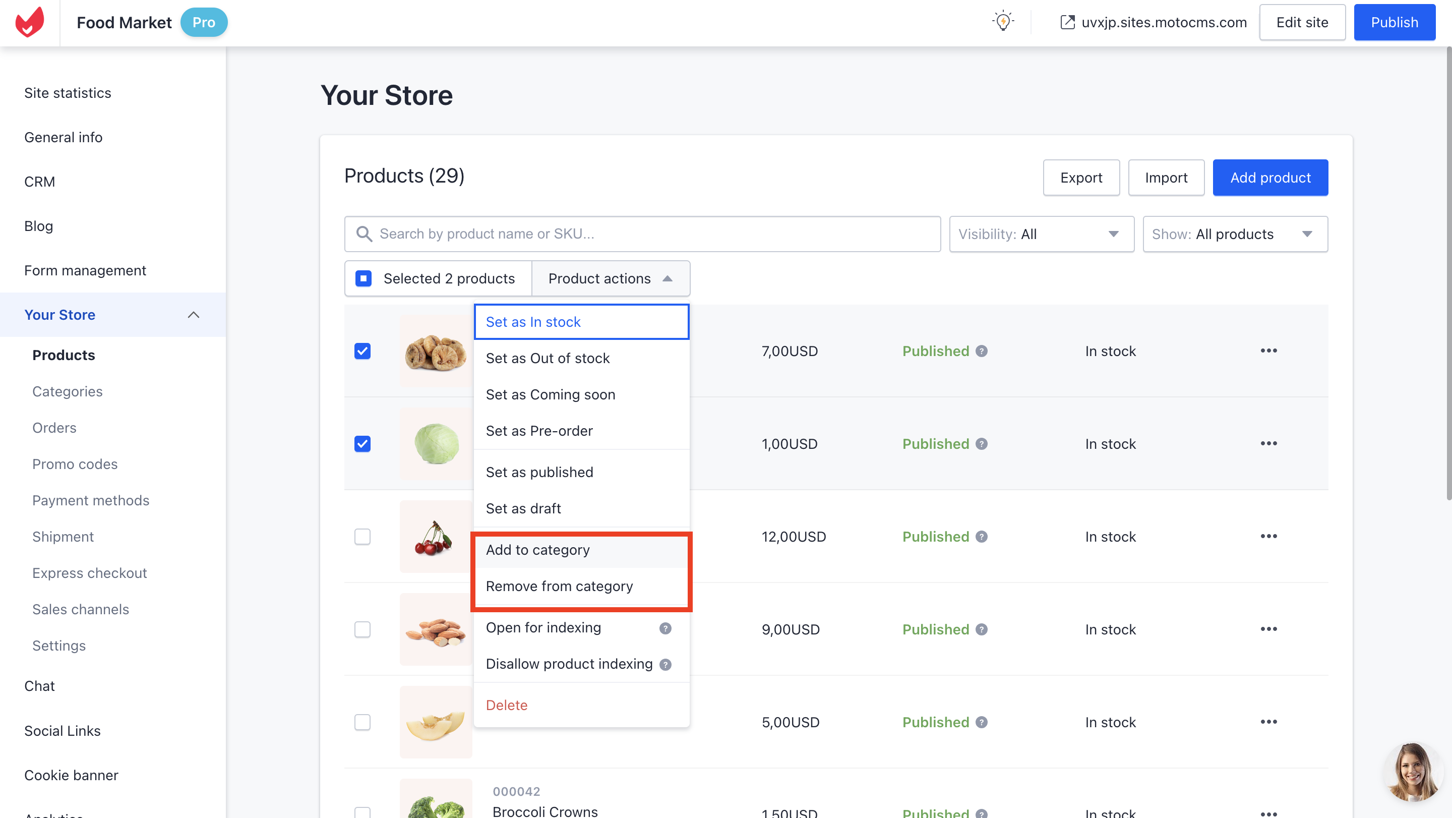The height and width of the screenshot is (818, 1452).
Task: Toggle the select-all products checkbox
Action: point(364,278)
